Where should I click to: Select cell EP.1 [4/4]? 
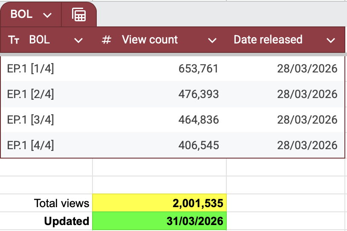[47, 145]
